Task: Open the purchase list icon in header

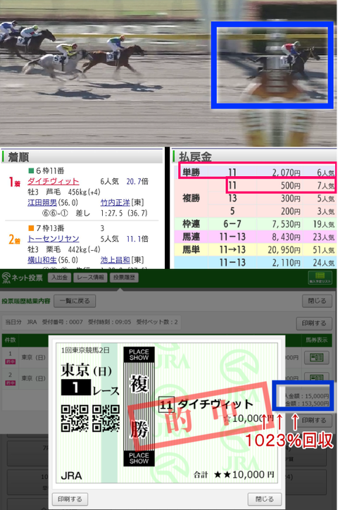Action: (320, 278)
